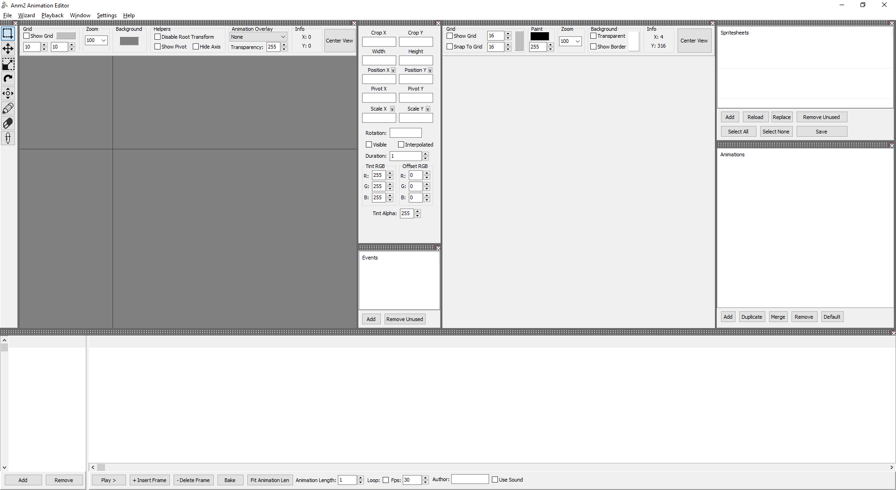Close the frame properties panel
Viewport: 896px width, 490px height.
(x=438, y=23)
